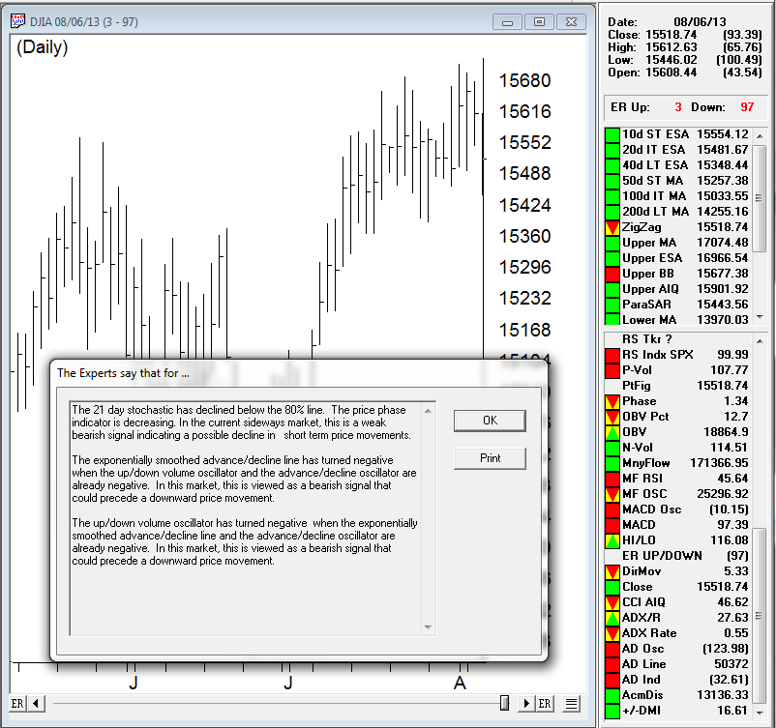Click the Lower MA value 13970.03

tap(723, 320)
